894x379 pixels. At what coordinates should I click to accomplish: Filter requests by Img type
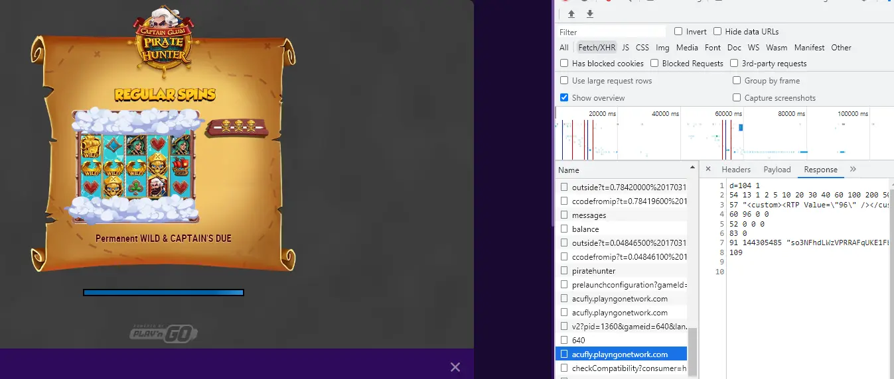662,47
